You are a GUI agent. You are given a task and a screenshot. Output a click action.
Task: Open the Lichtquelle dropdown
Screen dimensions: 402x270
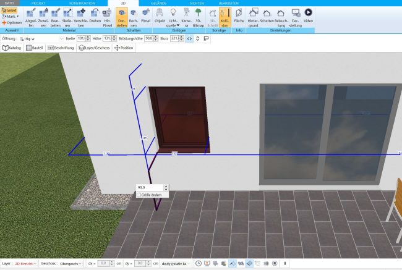pyautogui.click(x=173, y=17)
